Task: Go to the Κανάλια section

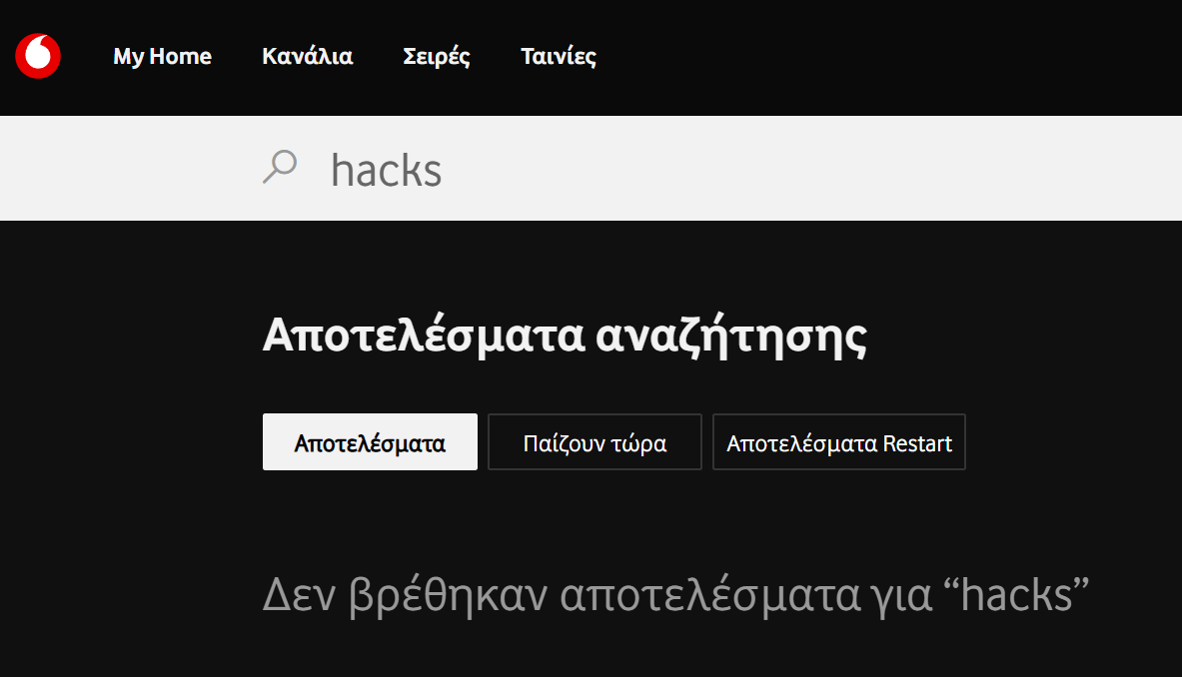Action: pos(307,57)
